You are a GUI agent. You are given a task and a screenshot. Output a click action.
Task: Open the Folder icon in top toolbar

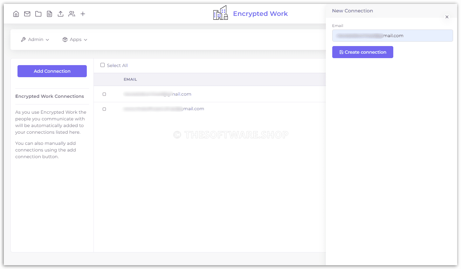pos(38,14)
